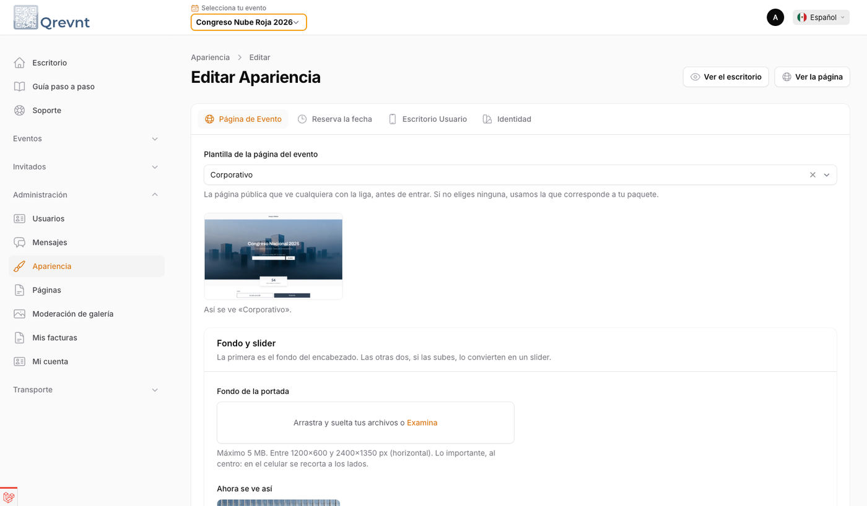Click the Mis facturas invoice icon
The height and width of the screenshot is (506, 867).
(x=20, y=338)
